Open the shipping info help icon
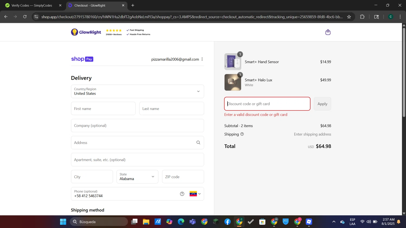 coord(242,134)
